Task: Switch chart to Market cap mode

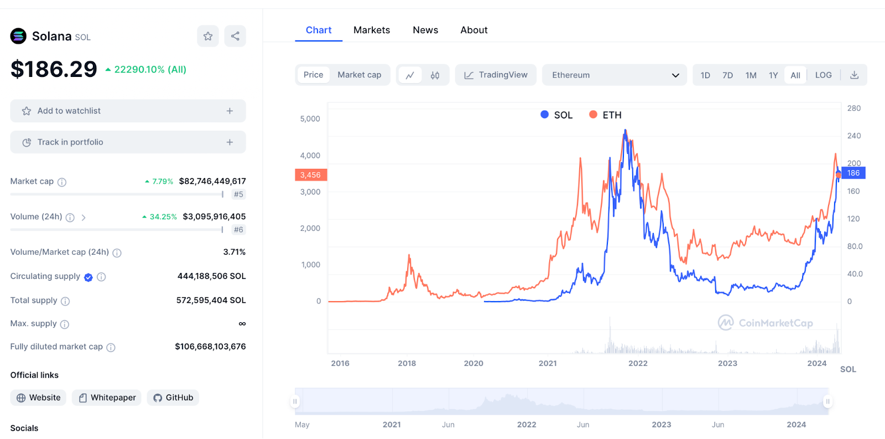Action: coord(360,75)
